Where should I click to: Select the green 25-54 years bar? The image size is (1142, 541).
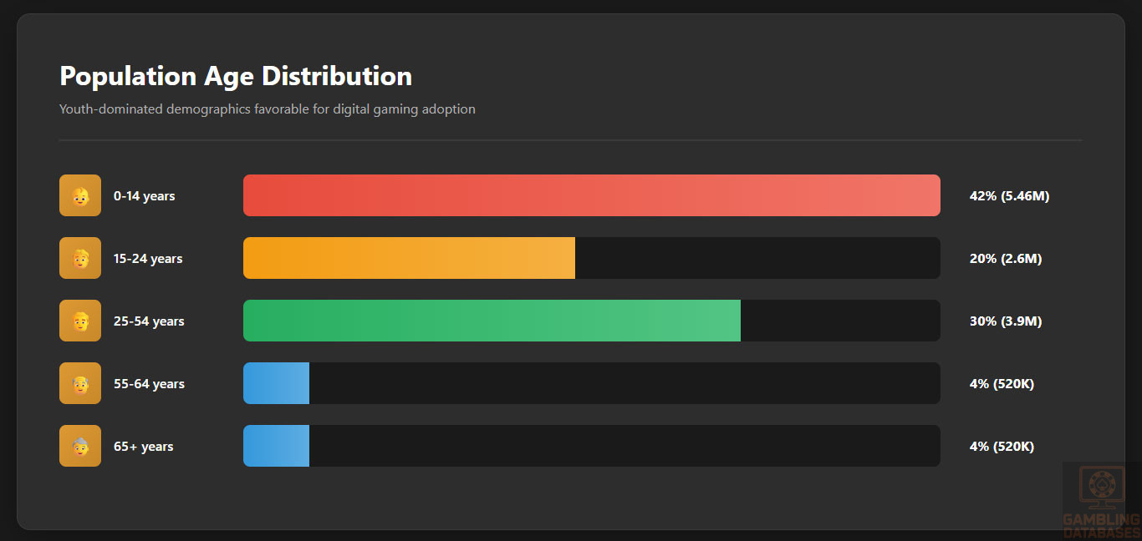coord(492,321)
